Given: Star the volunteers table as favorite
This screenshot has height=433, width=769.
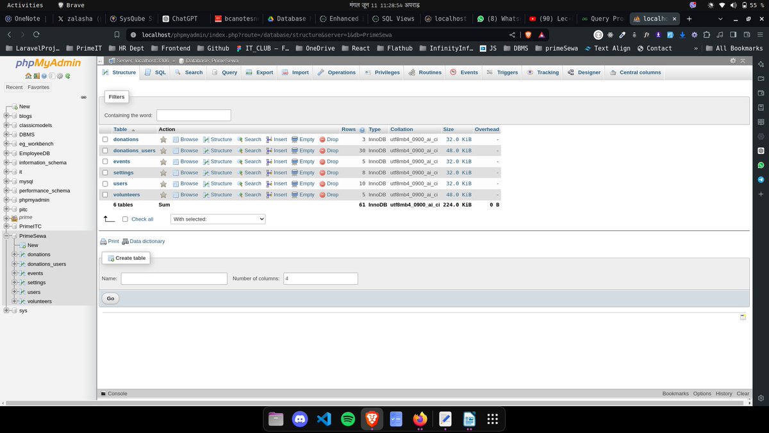Looking at the screenshot, I should coord(163,194).
